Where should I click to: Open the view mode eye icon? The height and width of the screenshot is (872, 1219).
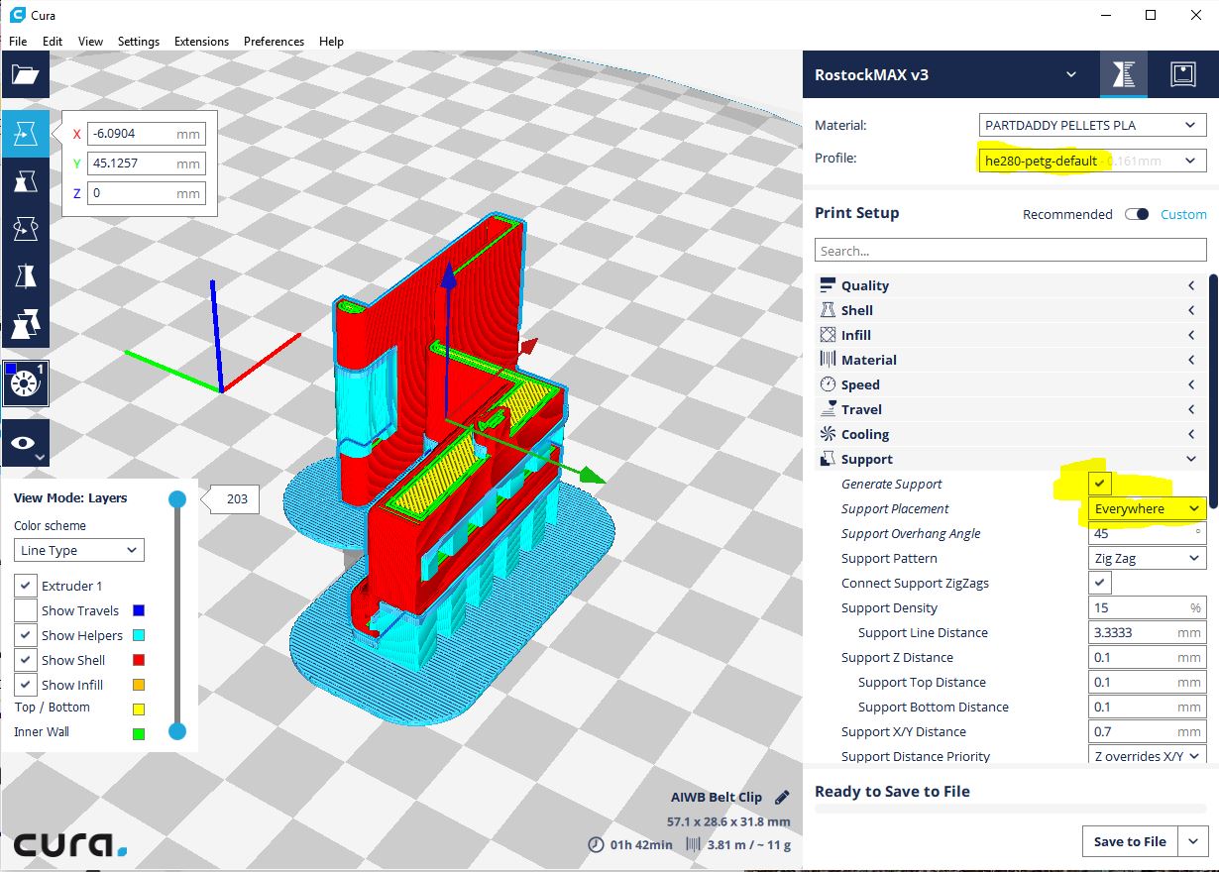pyautogui.click(x=25, y=444)
